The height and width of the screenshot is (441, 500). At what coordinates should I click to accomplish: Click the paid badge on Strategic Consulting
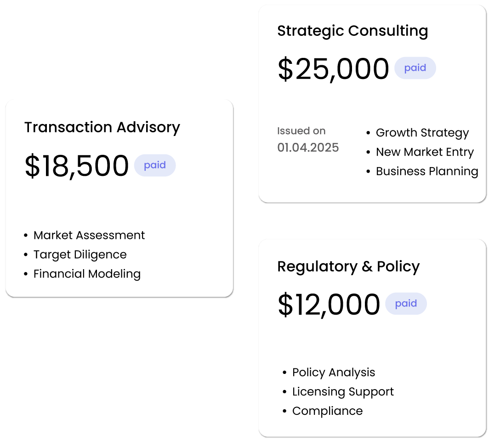click(415, 68)
